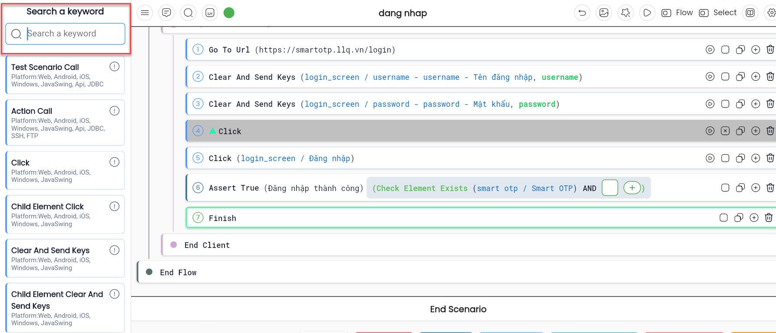Tick the checkbox on step 2 row

[x=725, y=77]
